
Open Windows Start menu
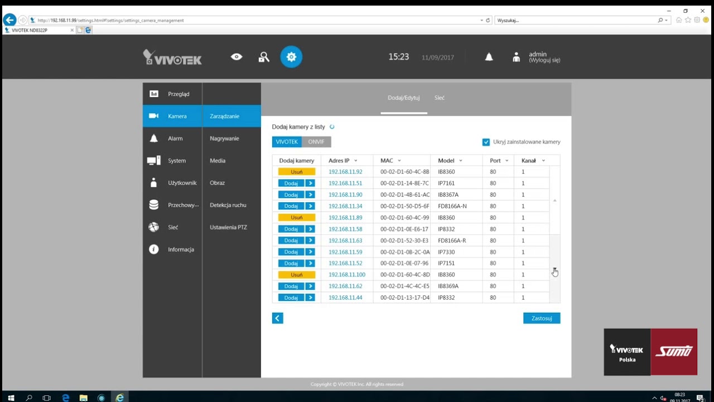coord(10,398)
